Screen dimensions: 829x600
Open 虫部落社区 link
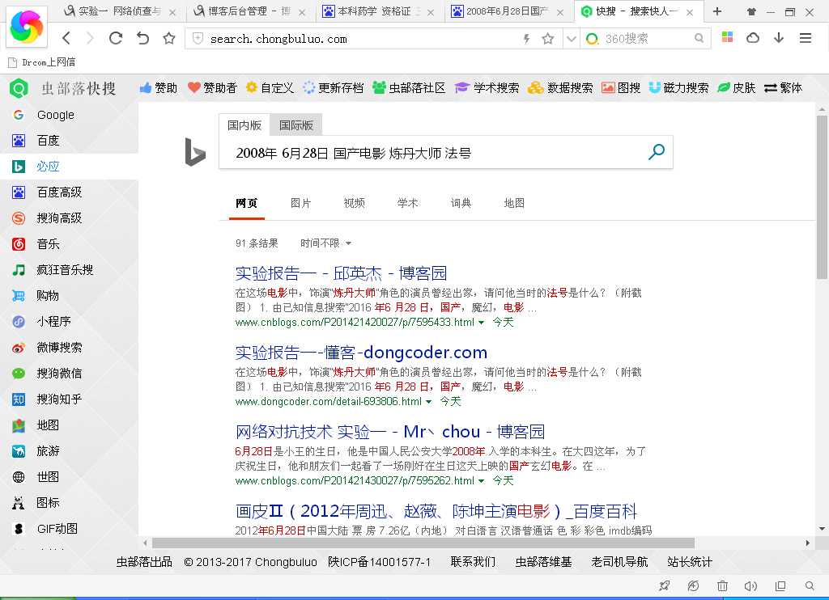pyautogui.click(x=409, y=87)
